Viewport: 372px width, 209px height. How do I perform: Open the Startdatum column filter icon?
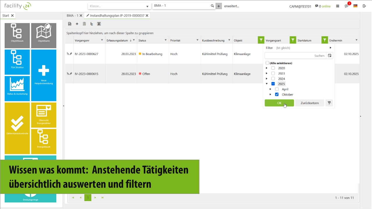tap(325, 40)
